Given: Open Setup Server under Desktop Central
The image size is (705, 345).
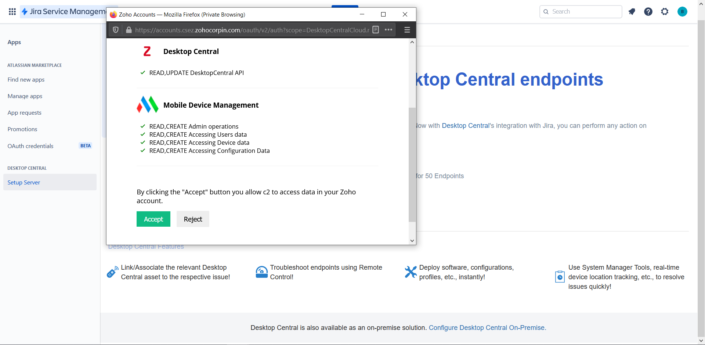Looking at the screenshot, I should coord(24,183).
